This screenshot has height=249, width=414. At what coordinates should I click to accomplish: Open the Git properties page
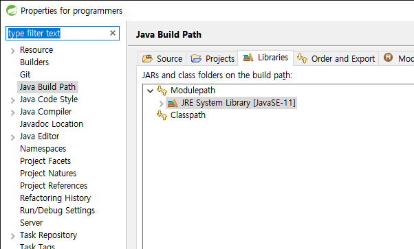pos(25,75)
